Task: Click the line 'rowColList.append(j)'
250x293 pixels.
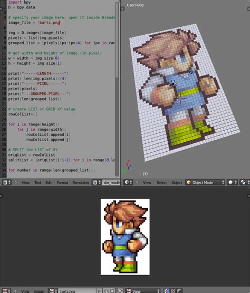Action: [x=48, y=140]
